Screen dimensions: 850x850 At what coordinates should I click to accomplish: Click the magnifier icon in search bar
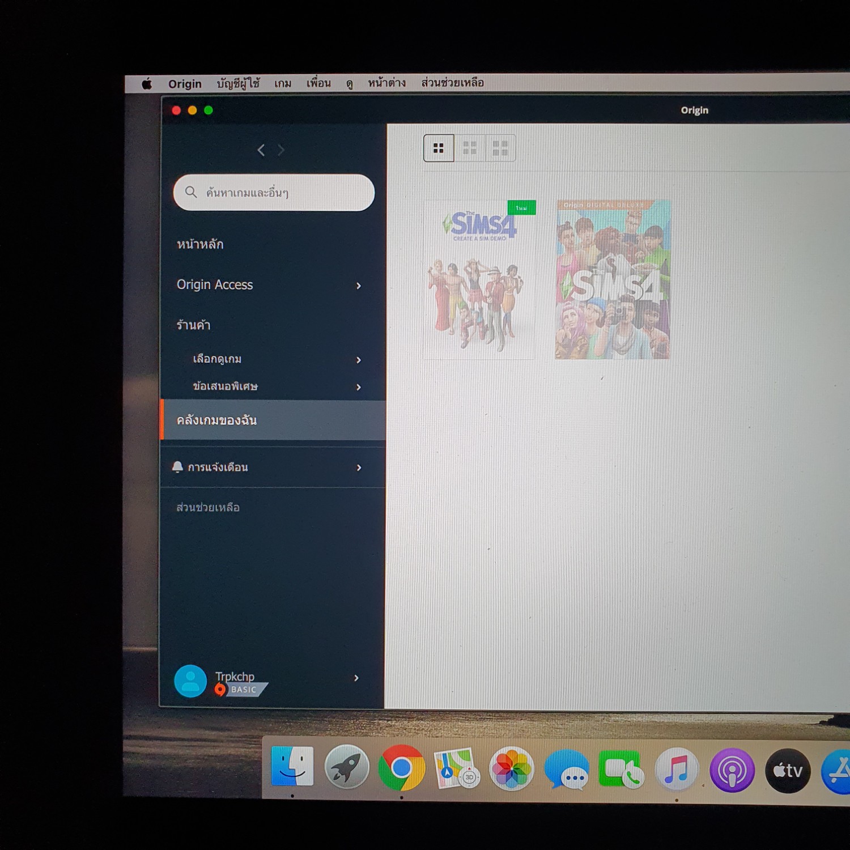[x=191, y=192]
